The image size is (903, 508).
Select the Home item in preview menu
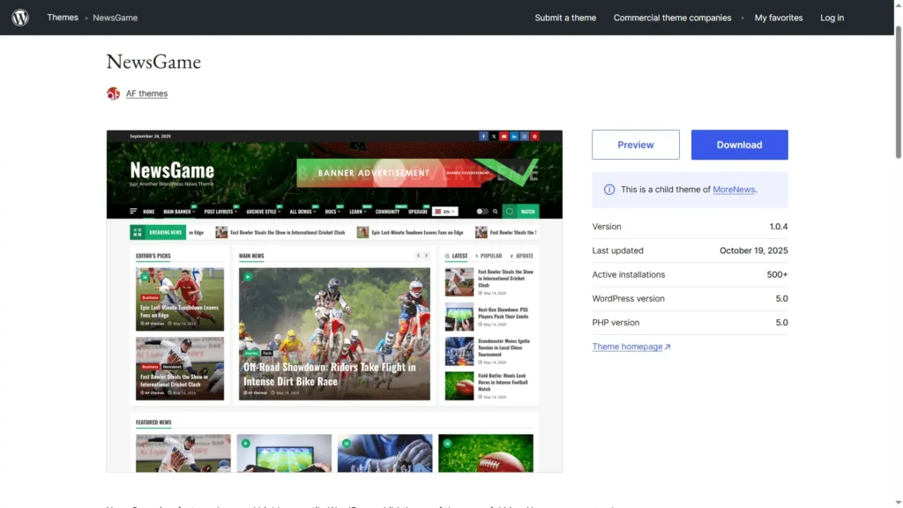(148, 212)
